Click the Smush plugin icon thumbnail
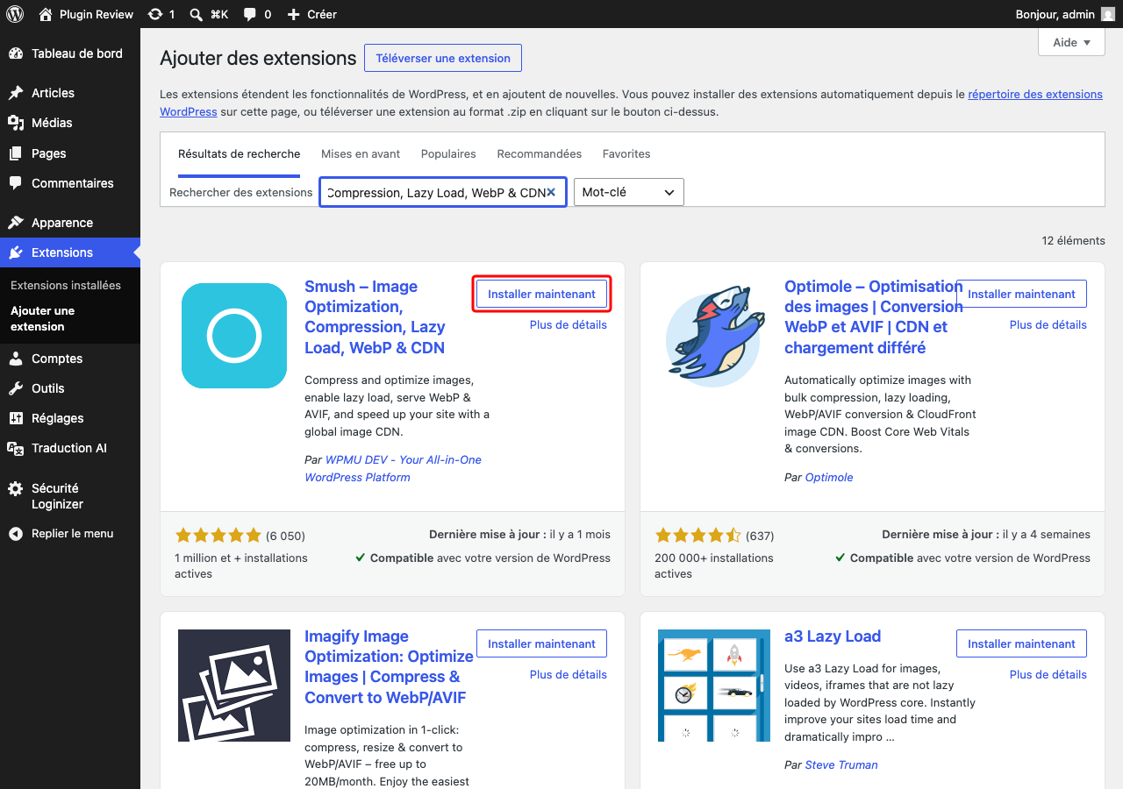The height and width of the screenshot is (789, 1123). 234,336
